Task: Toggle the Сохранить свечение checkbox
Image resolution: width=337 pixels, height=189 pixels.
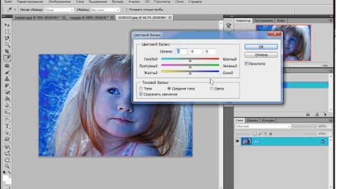Action: pyautogui.click(x=141, y=94)
